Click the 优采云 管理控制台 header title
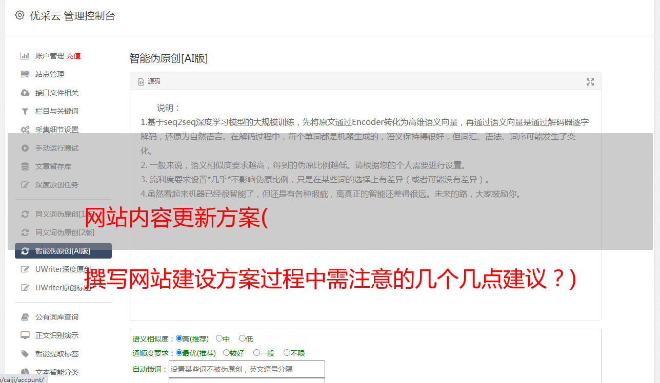Screen dimensions: 660x383 (x=72, y=16)
